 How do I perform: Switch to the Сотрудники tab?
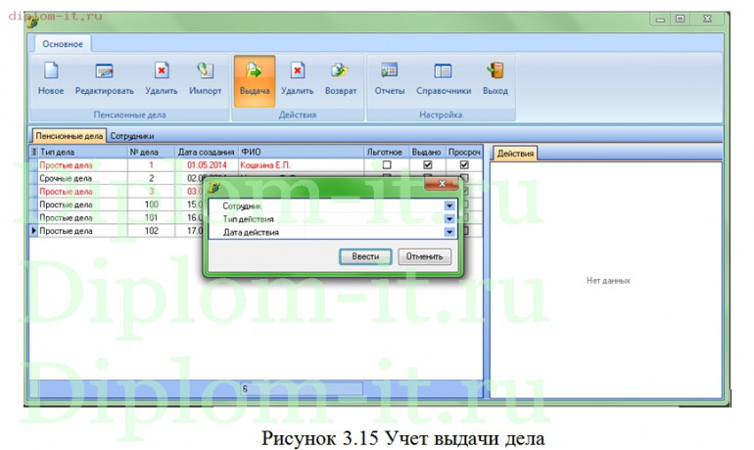[x=131, y=136]
